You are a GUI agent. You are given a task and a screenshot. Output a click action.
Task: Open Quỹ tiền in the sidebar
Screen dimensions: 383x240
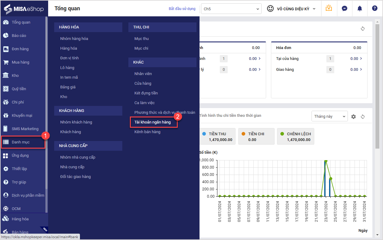[19, 89]
